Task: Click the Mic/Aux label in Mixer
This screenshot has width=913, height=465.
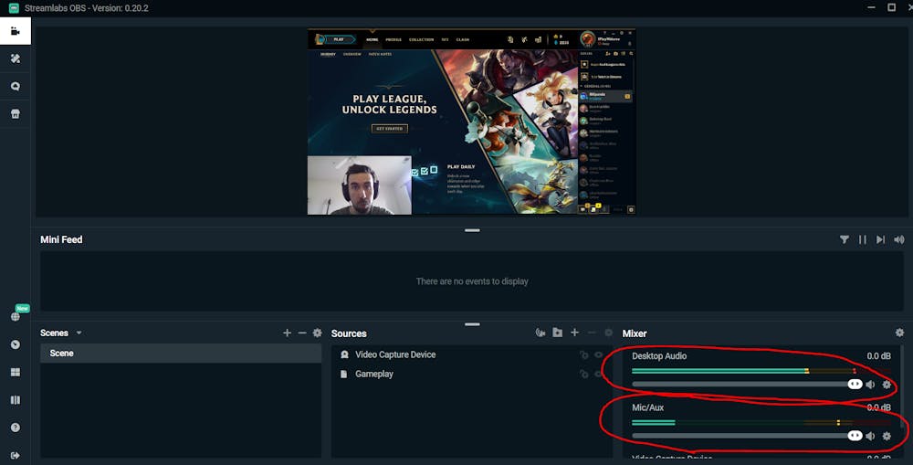Action: [x=647, y=407]
